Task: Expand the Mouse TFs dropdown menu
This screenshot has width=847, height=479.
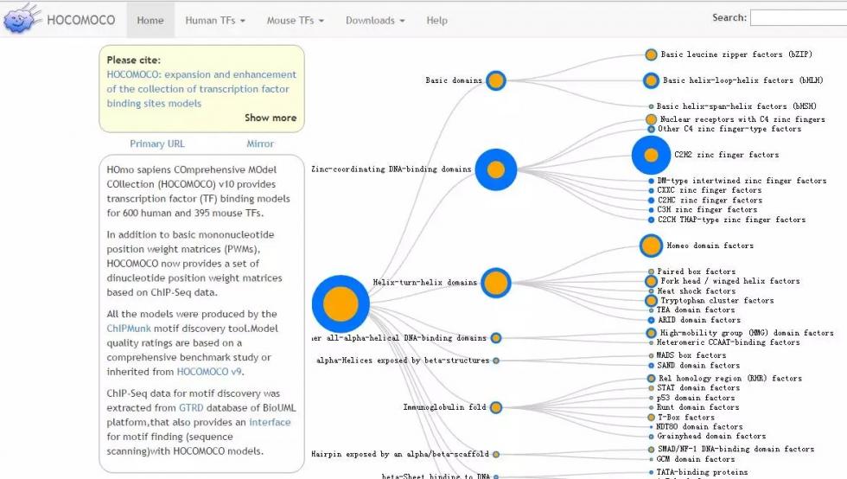Action: coord(295,20)
